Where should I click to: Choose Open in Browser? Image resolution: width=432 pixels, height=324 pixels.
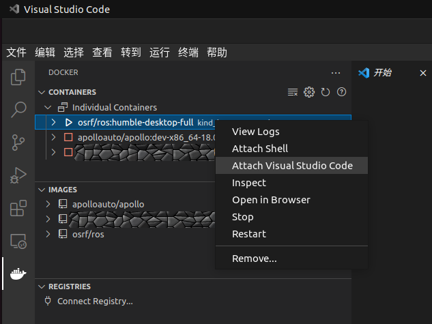point(291,200)
